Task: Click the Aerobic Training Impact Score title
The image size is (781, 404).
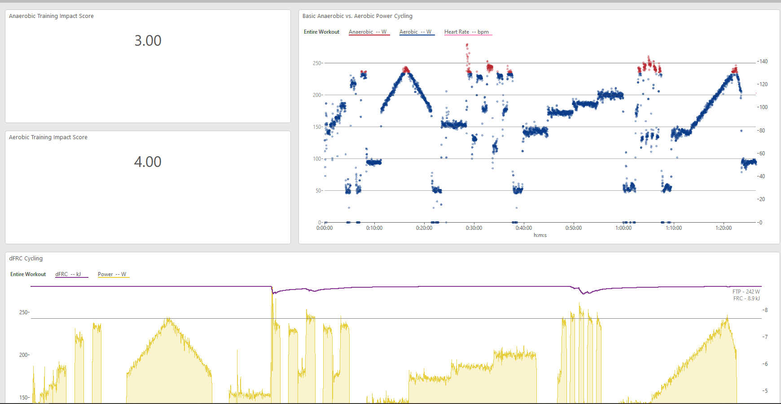Action: coord(48,137)
